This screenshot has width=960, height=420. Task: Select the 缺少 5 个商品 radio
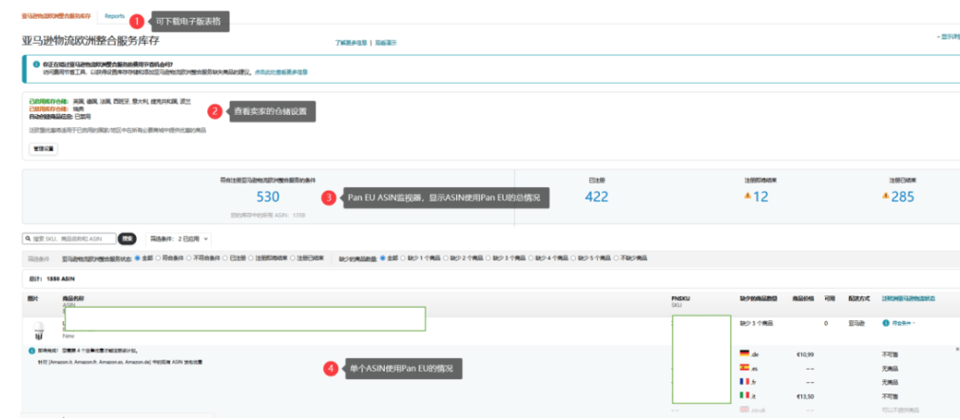coord(573,258)
